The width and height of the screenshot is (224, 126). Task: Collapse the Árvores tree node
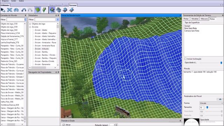tap(30, 27)
